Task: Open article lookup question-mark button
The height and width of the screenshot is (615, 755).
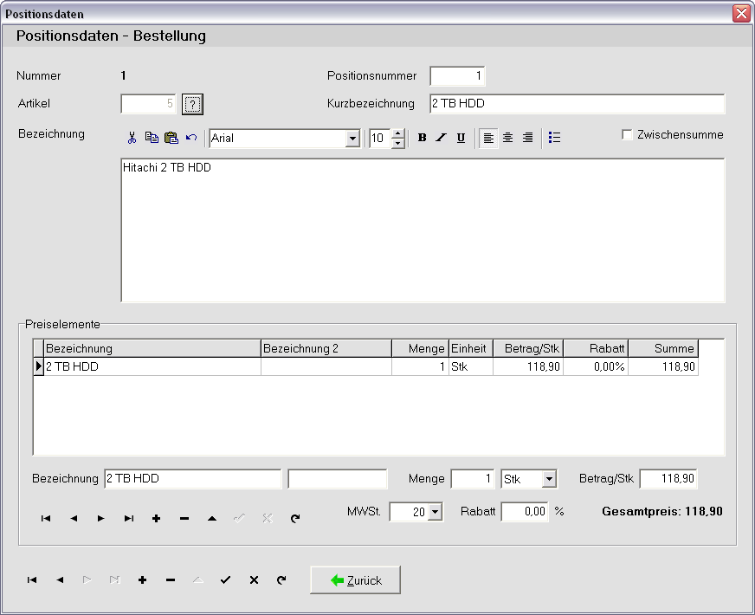Action: (x=192, y=104)
